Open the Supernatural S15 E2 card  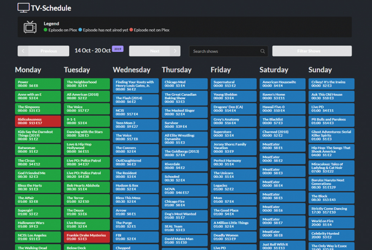coord(234,84)
